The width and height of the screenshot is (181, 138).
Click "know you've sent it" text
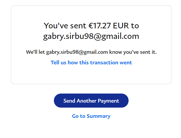[x=133, y=52]
